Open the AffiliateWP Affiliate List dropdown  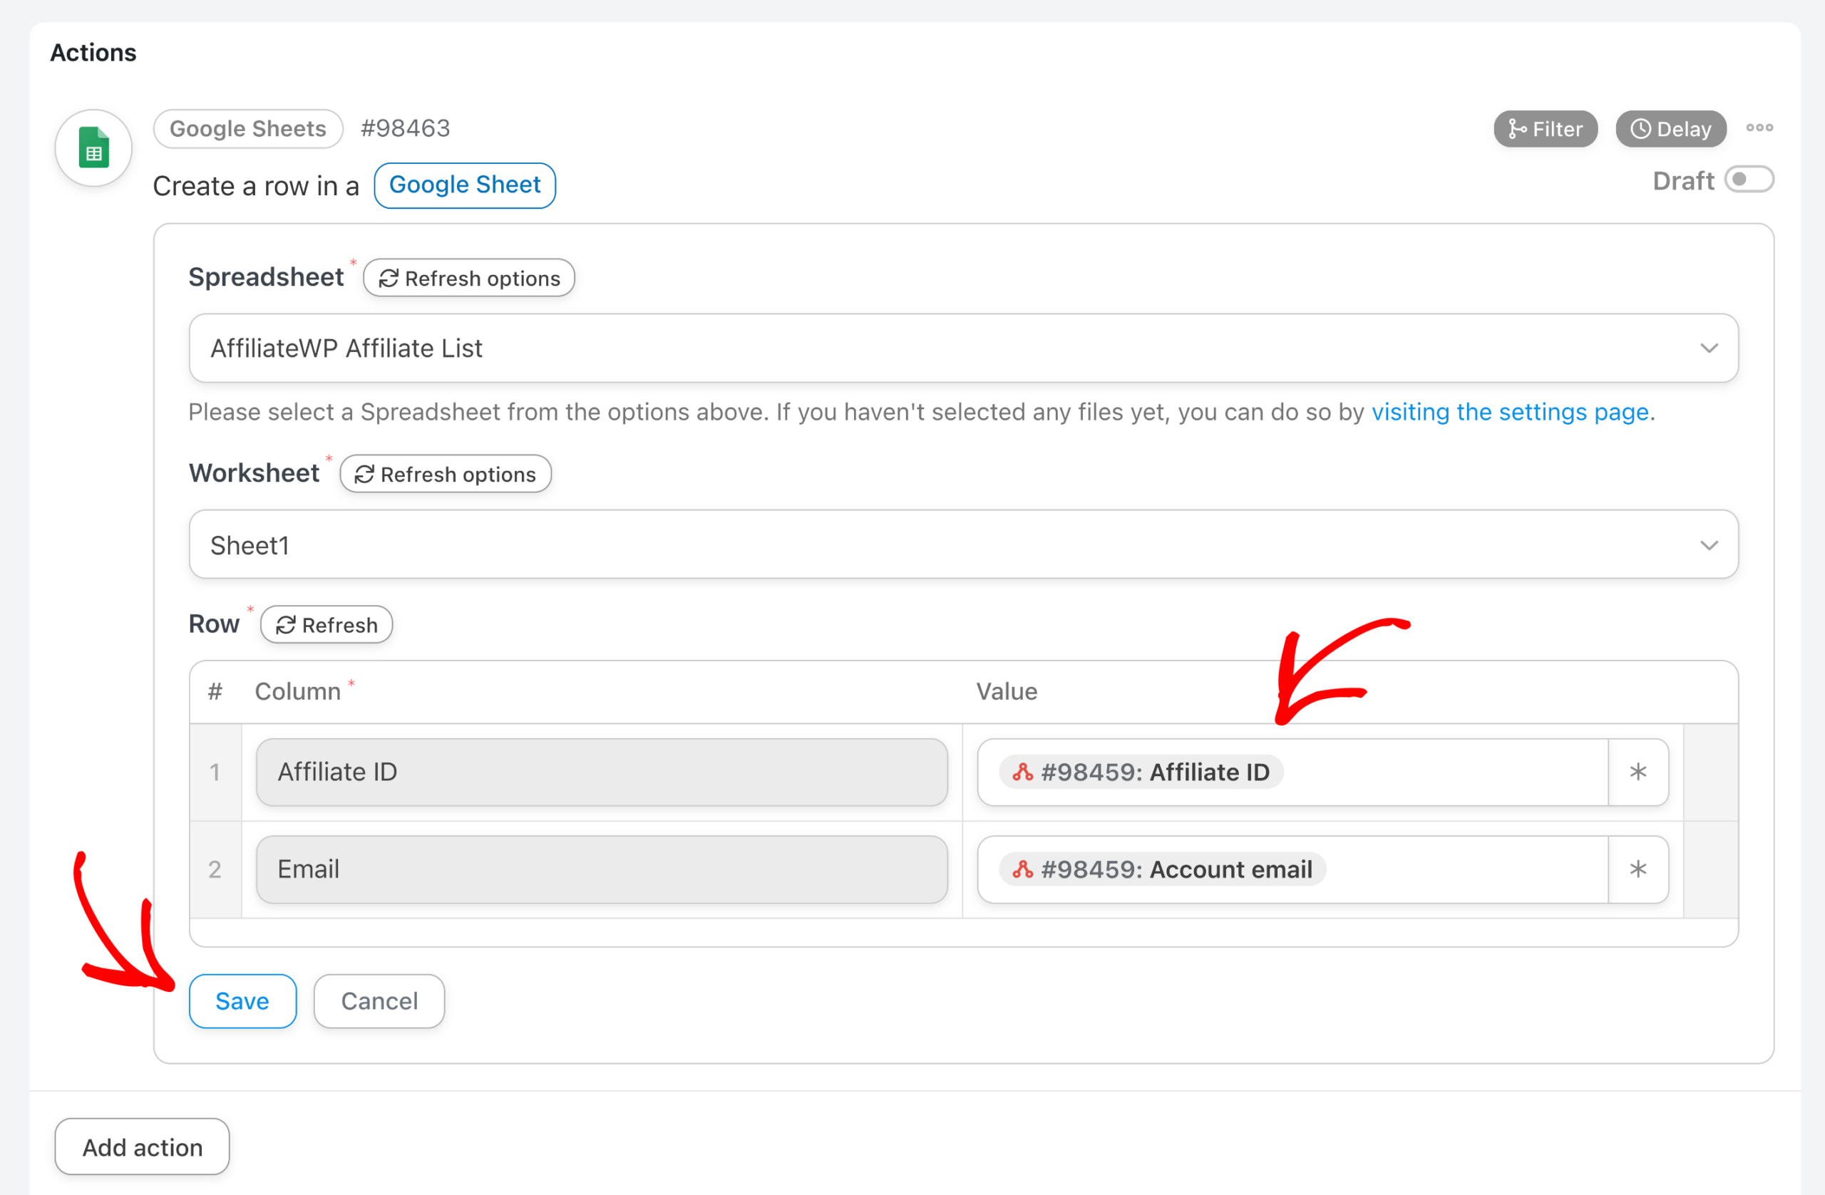coord(963,348)
